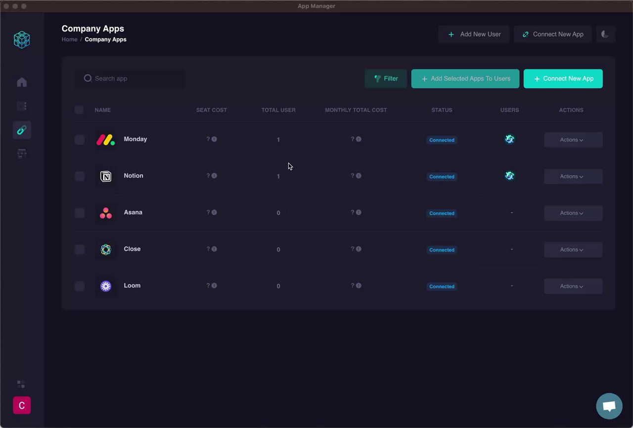The image size is (633, 428).
Task: Click the Loom app name
Action: tap(132, 285)
